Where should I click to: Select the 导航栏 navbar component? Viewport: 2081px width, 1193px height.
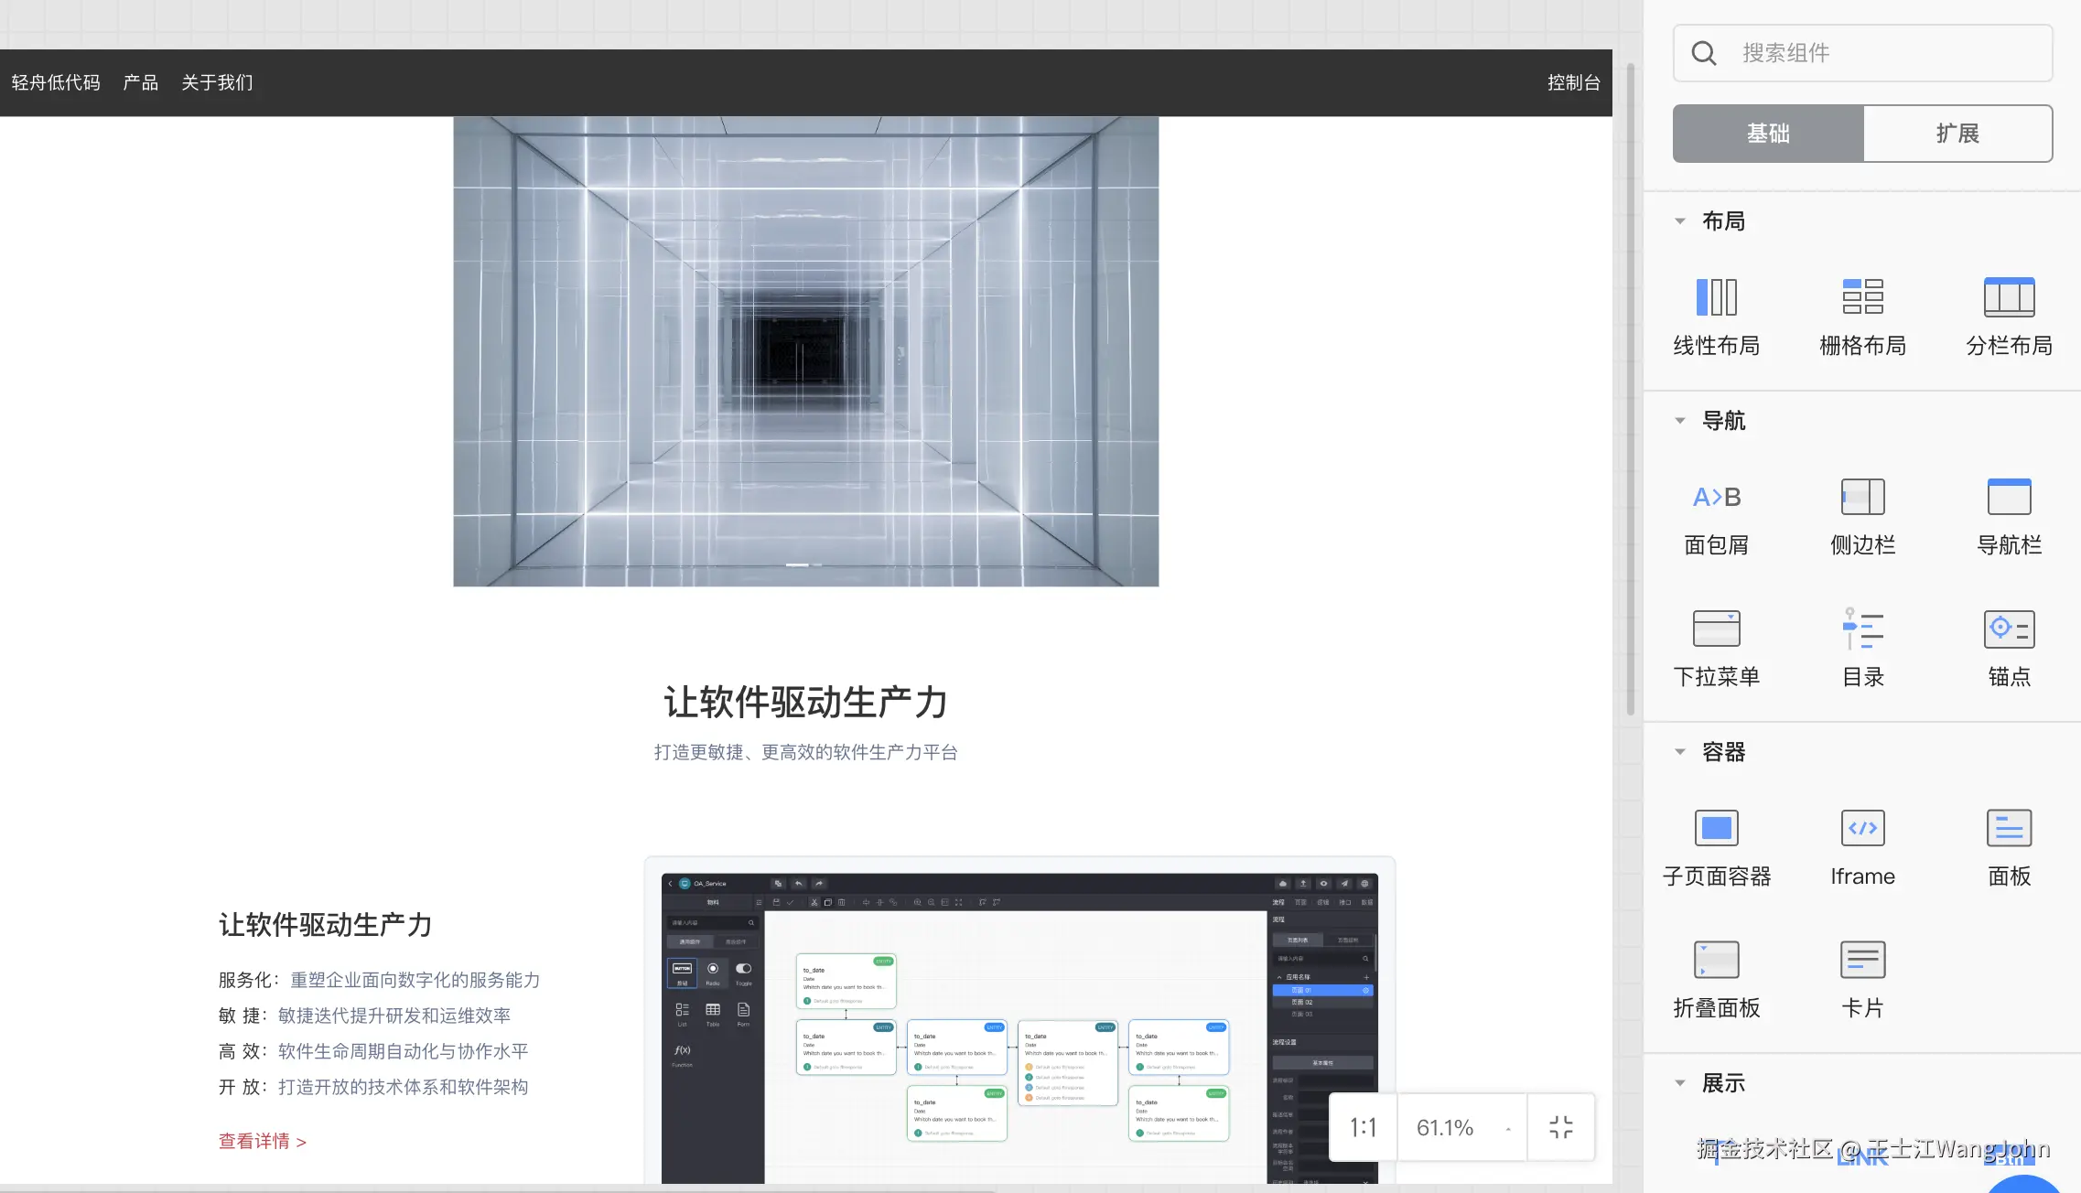tap(2007, 515)
